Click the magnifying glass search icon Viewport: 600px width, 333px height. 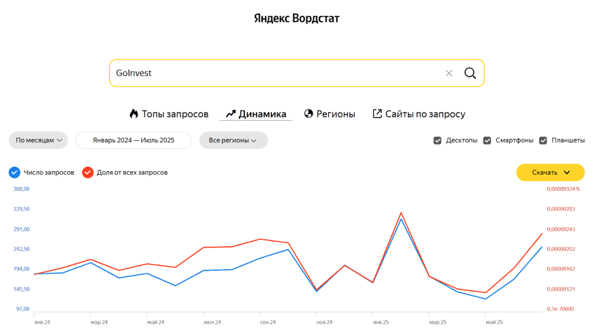tap(470, 73)
